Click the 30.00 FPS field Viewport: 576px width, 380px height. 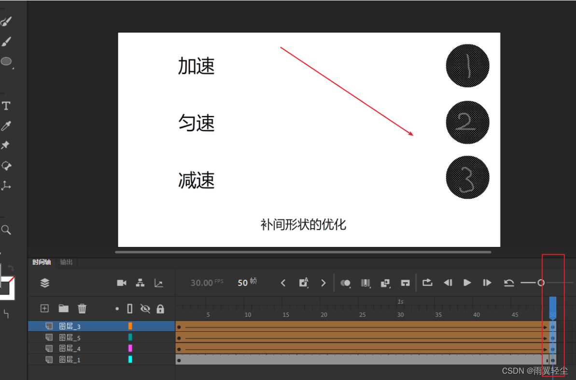pyautogui.click(x=207, y=283)
